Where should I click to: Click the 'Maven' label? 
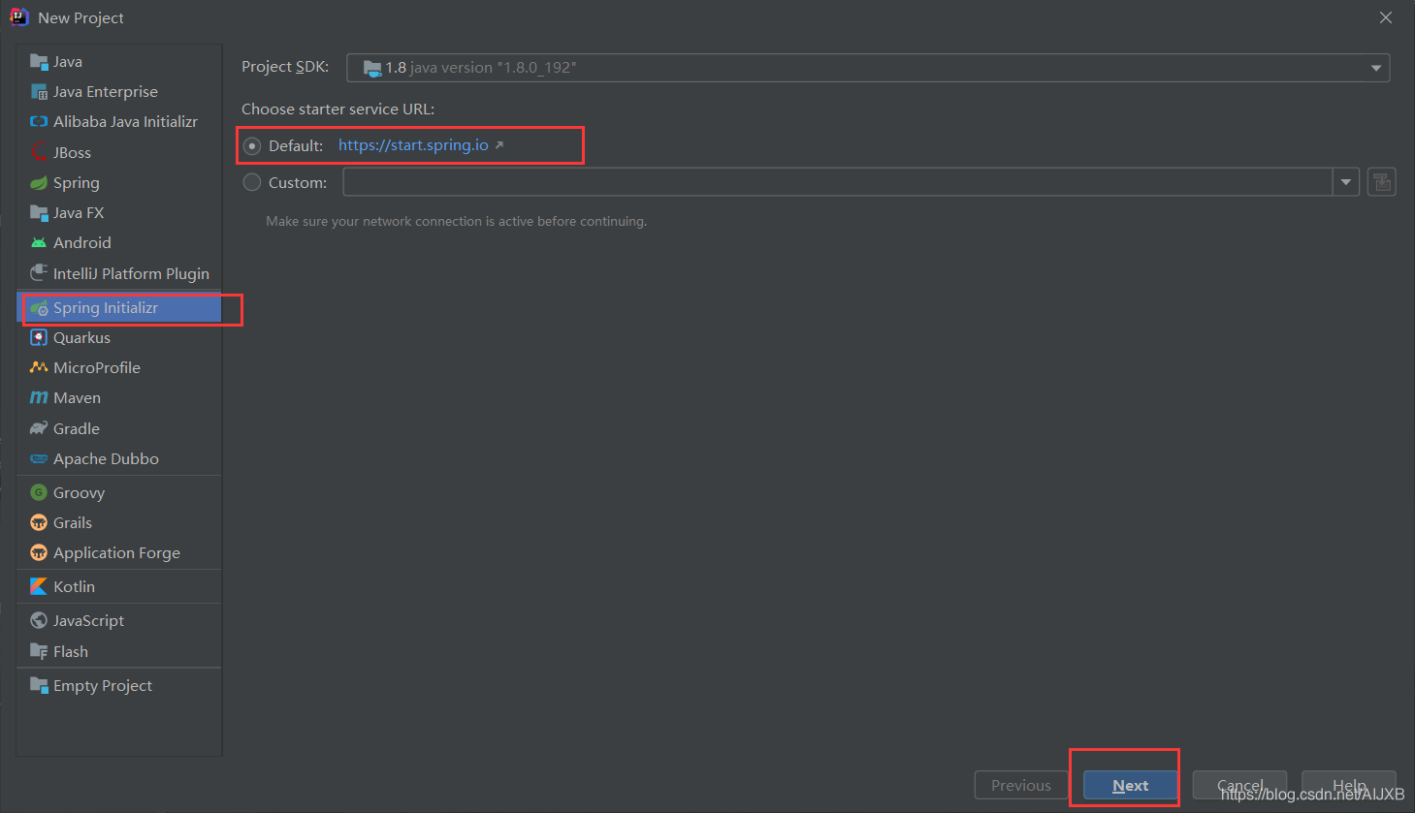77,398
